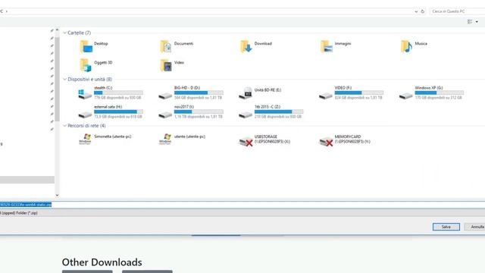Refresh the address bar location
The image size is (485, 273).
point(423,11)
